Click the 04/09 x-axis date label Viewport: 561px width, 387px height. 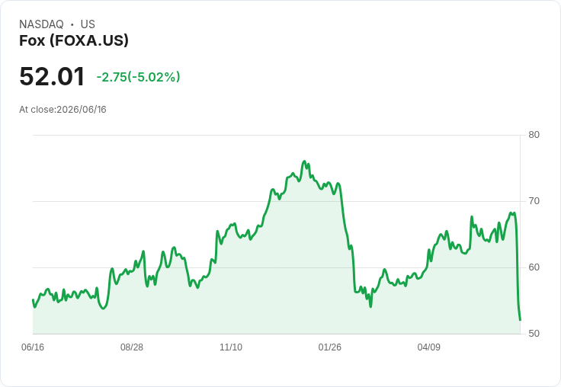point(428,347)
